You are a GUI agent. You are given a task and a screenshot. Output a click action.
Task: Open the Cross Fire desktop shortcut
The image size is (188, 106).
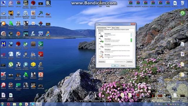(11, 86)
